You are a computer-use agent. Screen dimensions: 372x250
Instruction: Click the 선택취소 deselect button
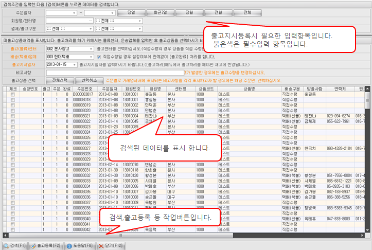pos(89,81)
